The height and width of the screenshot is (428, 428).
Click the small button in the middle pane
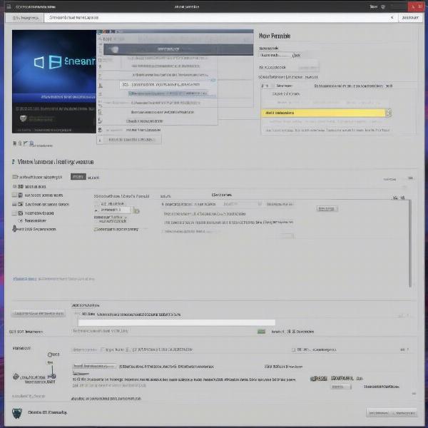(x=327, y=209)
